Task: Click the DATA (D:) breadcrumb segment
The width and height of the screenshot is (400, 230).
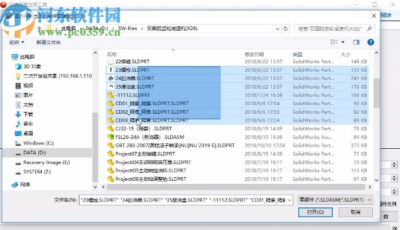Action: [x=97, y=28]
